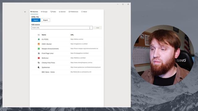
Task: Open the About tab
Action: 84,12
